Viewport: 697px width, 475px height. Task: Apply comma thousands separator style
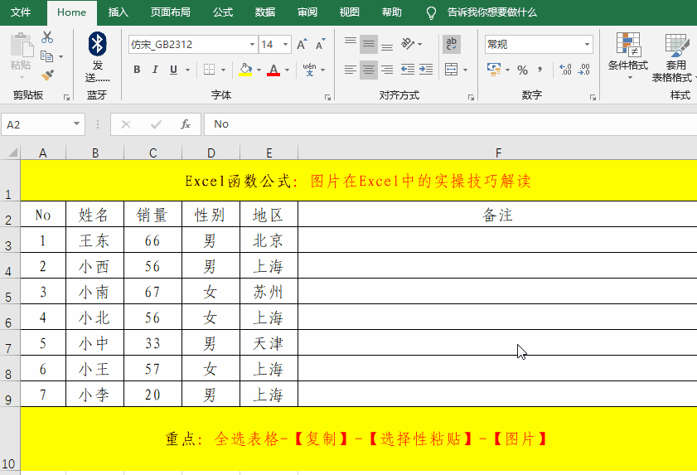[540, 70]
